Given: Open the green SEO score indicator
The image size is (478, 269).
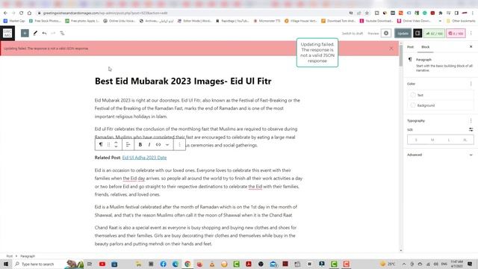Looking at the screenshot, I should (434, 33).
